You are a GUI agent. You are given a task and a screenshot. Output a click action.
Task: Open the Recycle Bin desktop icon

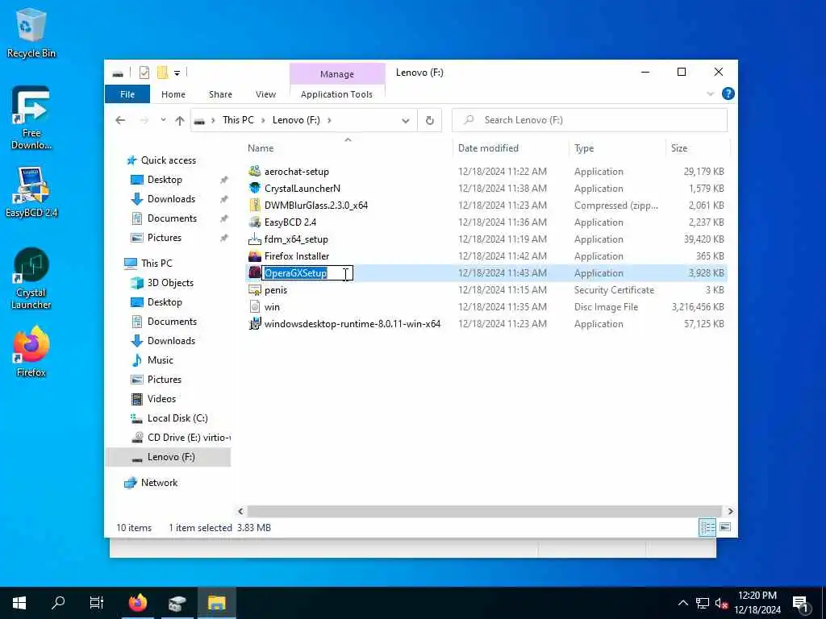(31, 33)
